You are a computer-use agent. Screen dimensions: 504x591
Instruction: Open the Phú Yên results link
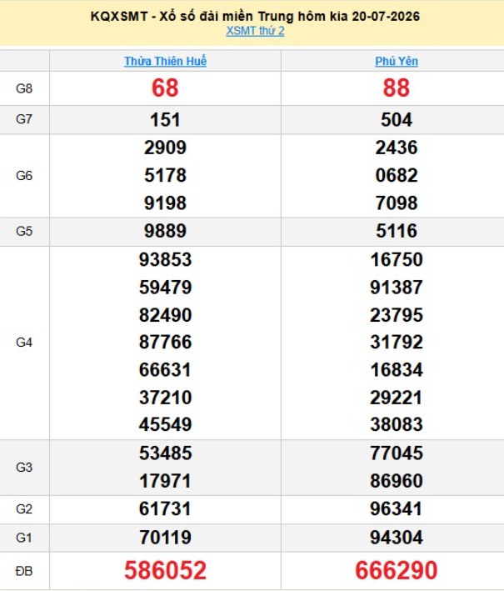coord(397,61)
